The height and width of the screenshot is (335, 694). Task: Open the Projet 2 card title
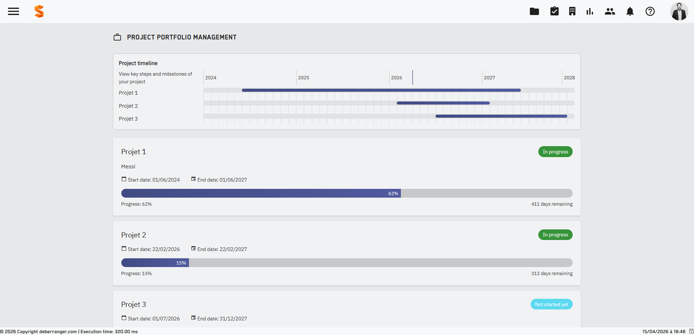pos(134,235)
